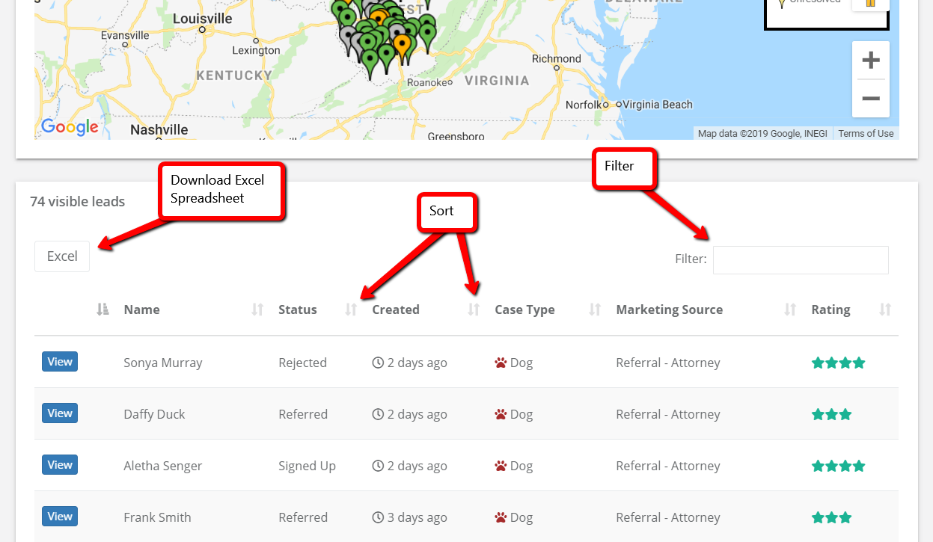Click the clock icon in Sonya Murray row
Screen dimensions: 933x542
point(378,363)
